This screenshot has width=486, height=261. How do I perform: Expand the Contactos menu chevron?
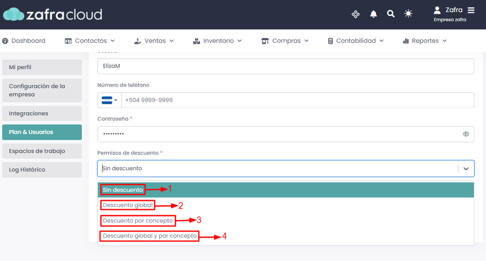(113, 41)
